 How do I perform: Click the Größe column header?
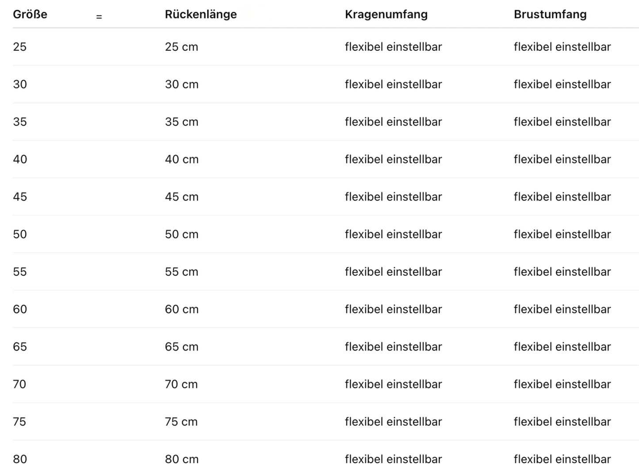(30, 14)
